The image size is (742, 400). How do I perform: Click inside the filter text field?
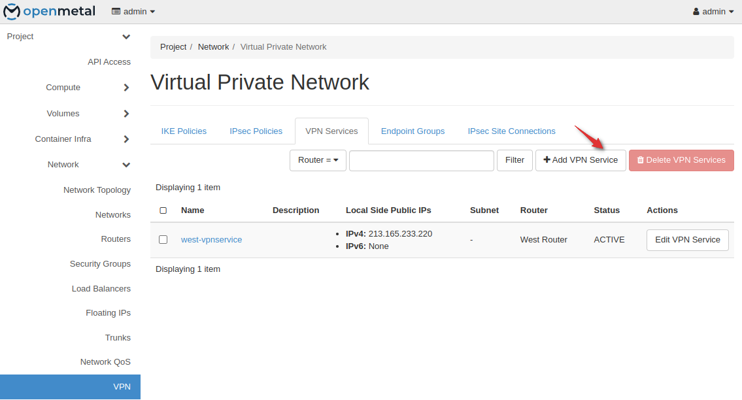[421, 160]
